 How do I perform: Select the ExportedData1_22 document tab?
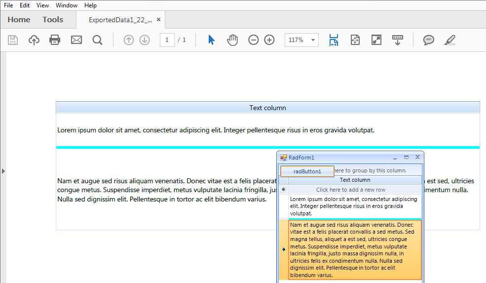120,20
